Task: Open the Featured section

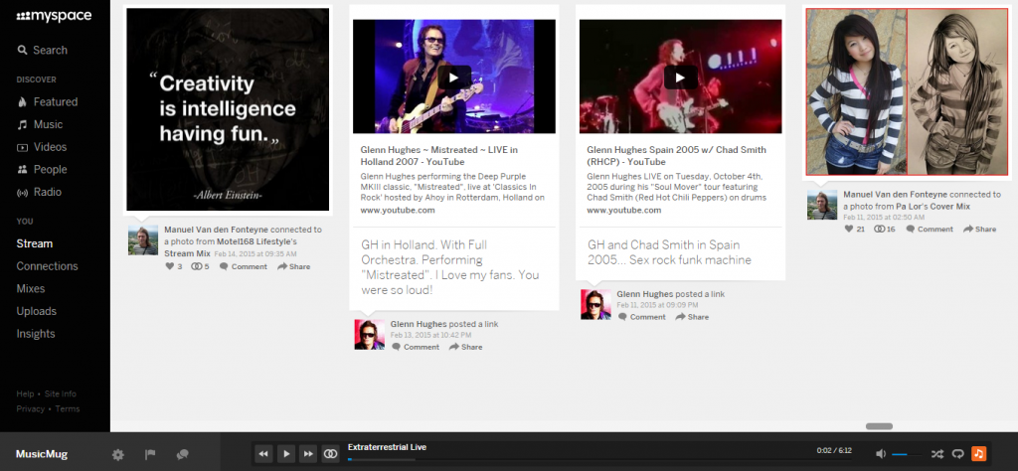Action: (x=55, y=101)
